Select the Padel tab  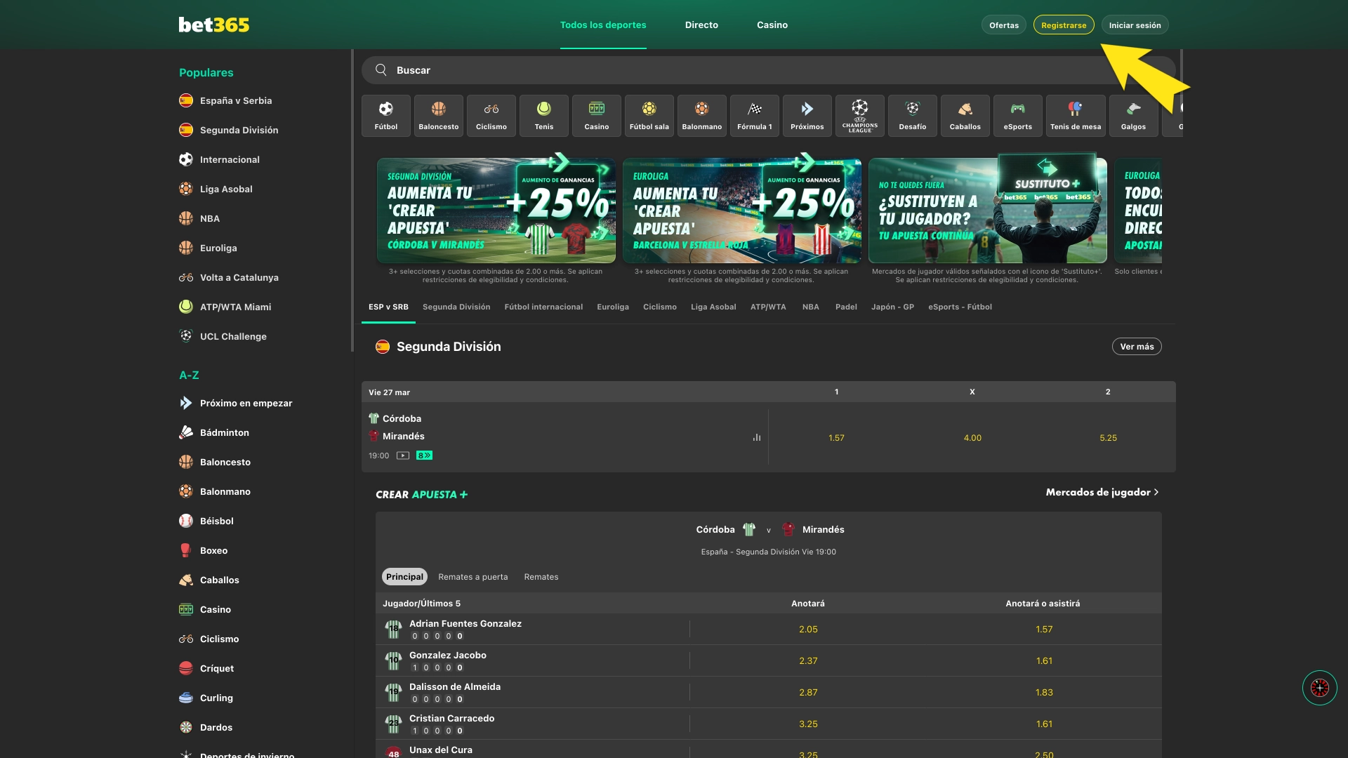tap(846, 307)
